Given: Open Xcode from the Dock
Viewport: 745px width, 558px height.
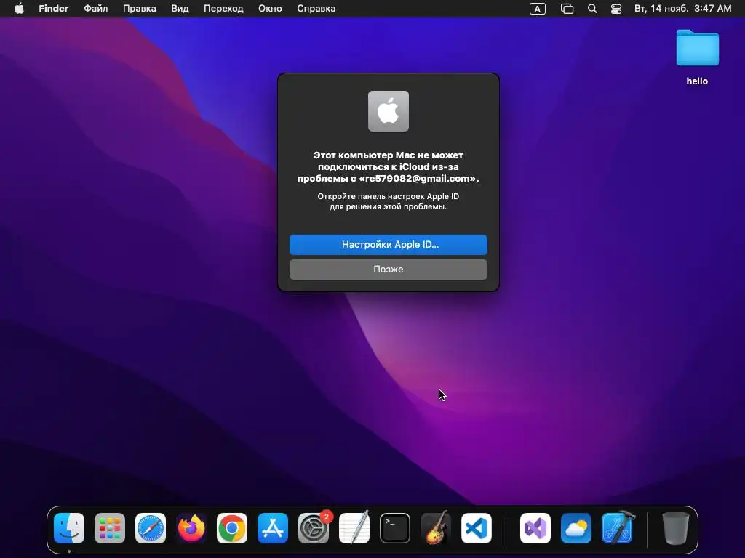Looking at the screenshot, I should click(617, 528).
